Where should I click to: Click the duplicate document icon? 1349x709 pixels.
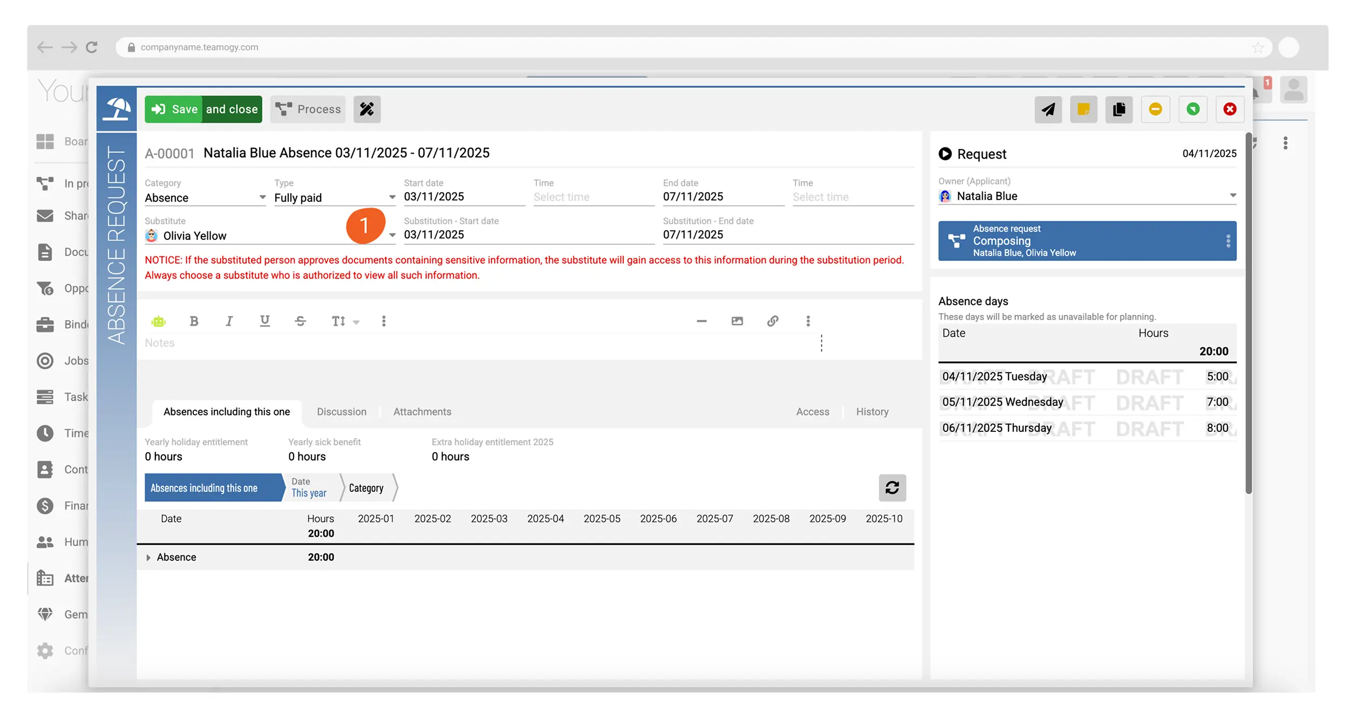(1119, 109)
